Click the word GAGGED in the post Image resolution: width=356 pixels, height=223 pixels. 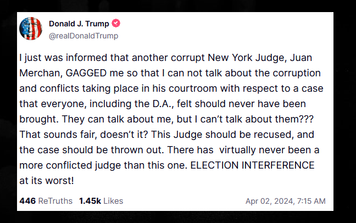tap(86, 73)
